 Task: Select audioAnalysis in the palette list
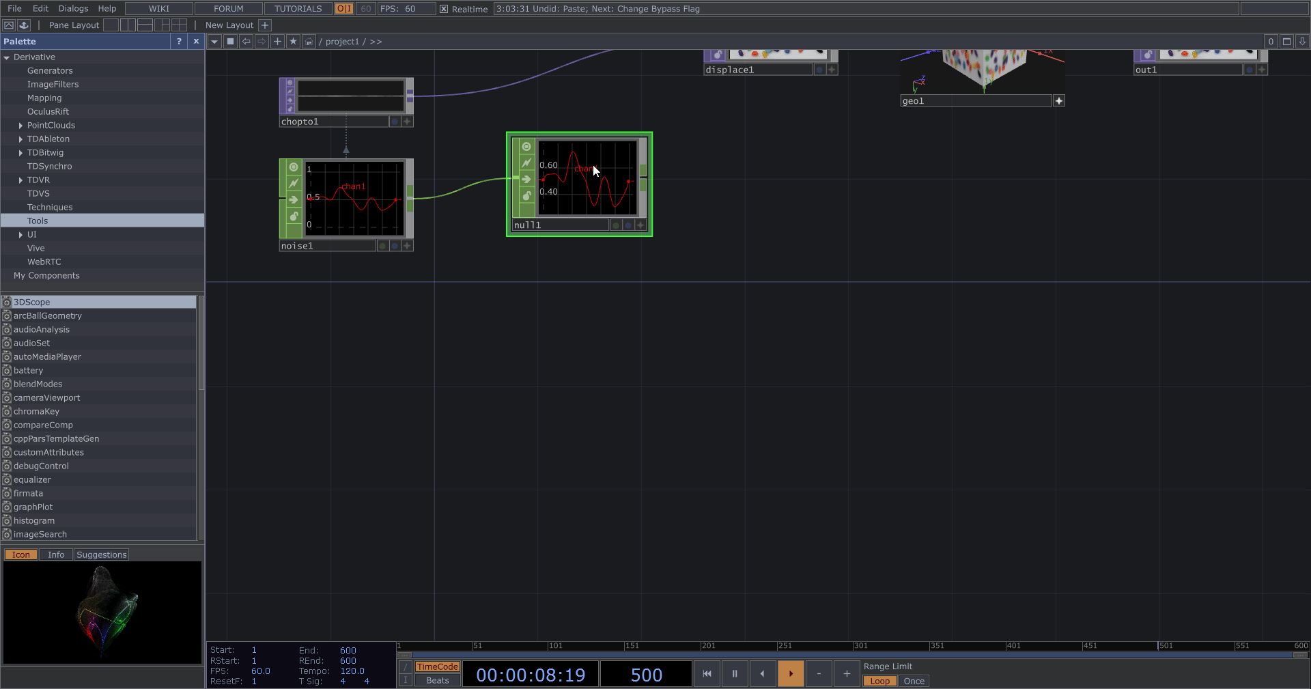point(42,329)
